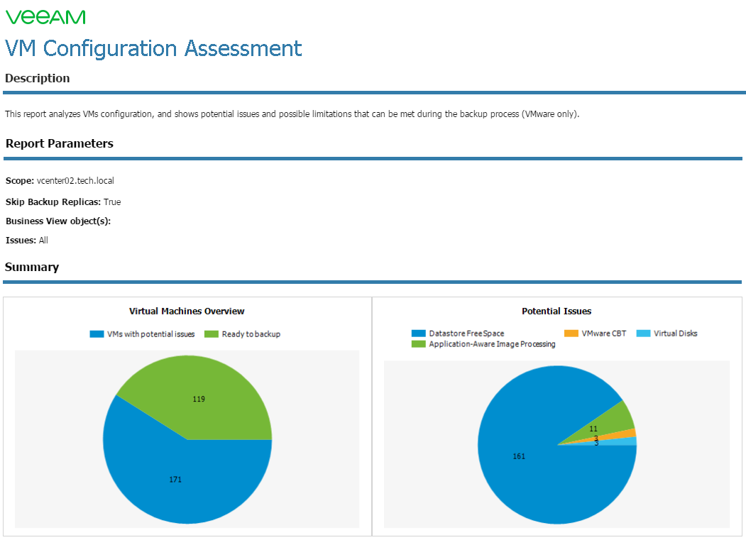Click the 'Issues:' parameter label

pos(21,241)
